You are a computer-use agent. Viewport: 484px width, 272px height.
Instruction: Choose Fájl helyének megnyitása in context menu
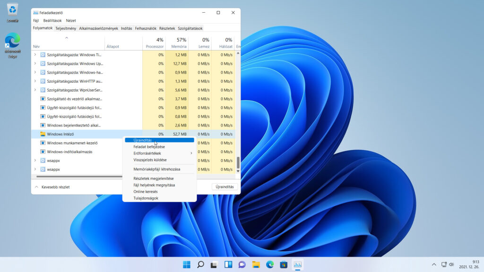click(159, 185)
